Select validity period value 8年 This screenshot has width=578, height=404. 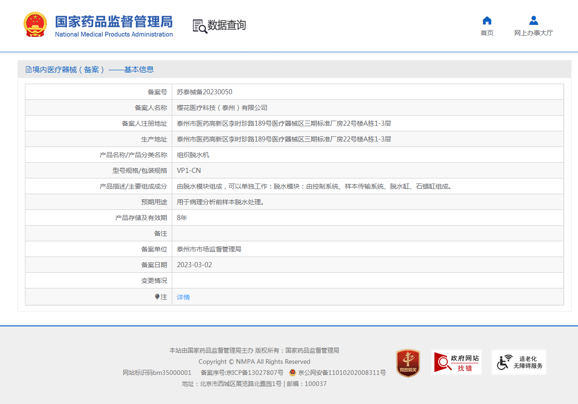(x=182, y=218)
